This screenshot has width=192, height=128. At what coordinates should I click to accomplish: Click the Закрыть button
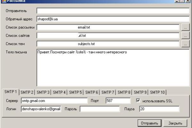coord(175,123)
